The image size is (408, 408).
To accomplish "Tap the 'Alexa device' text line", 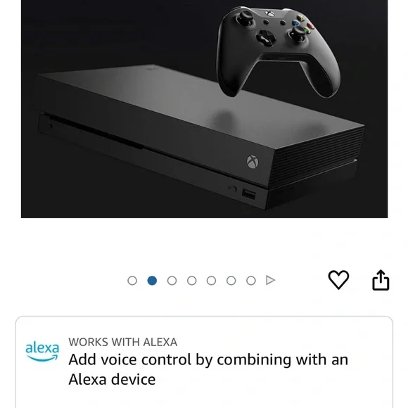I will [x=112, y=379].
